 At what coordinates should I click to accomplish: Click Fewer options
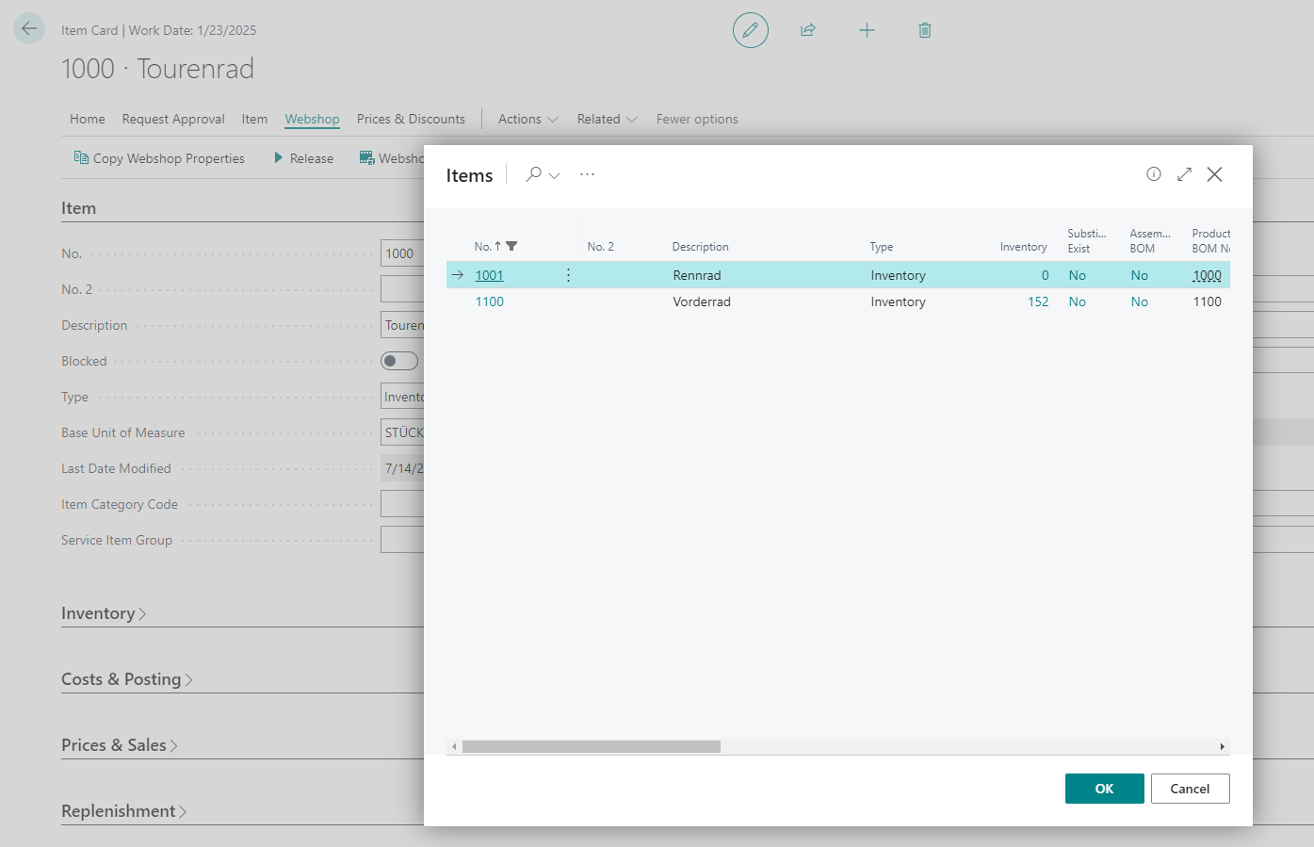tap(697, 119)
